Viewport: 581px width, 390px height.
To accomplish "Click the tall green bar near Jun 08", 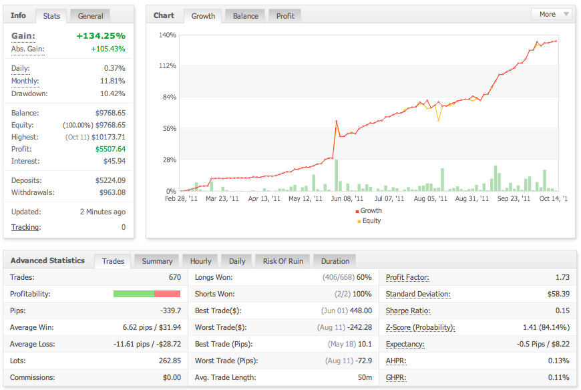I will (x=337, y=175).
